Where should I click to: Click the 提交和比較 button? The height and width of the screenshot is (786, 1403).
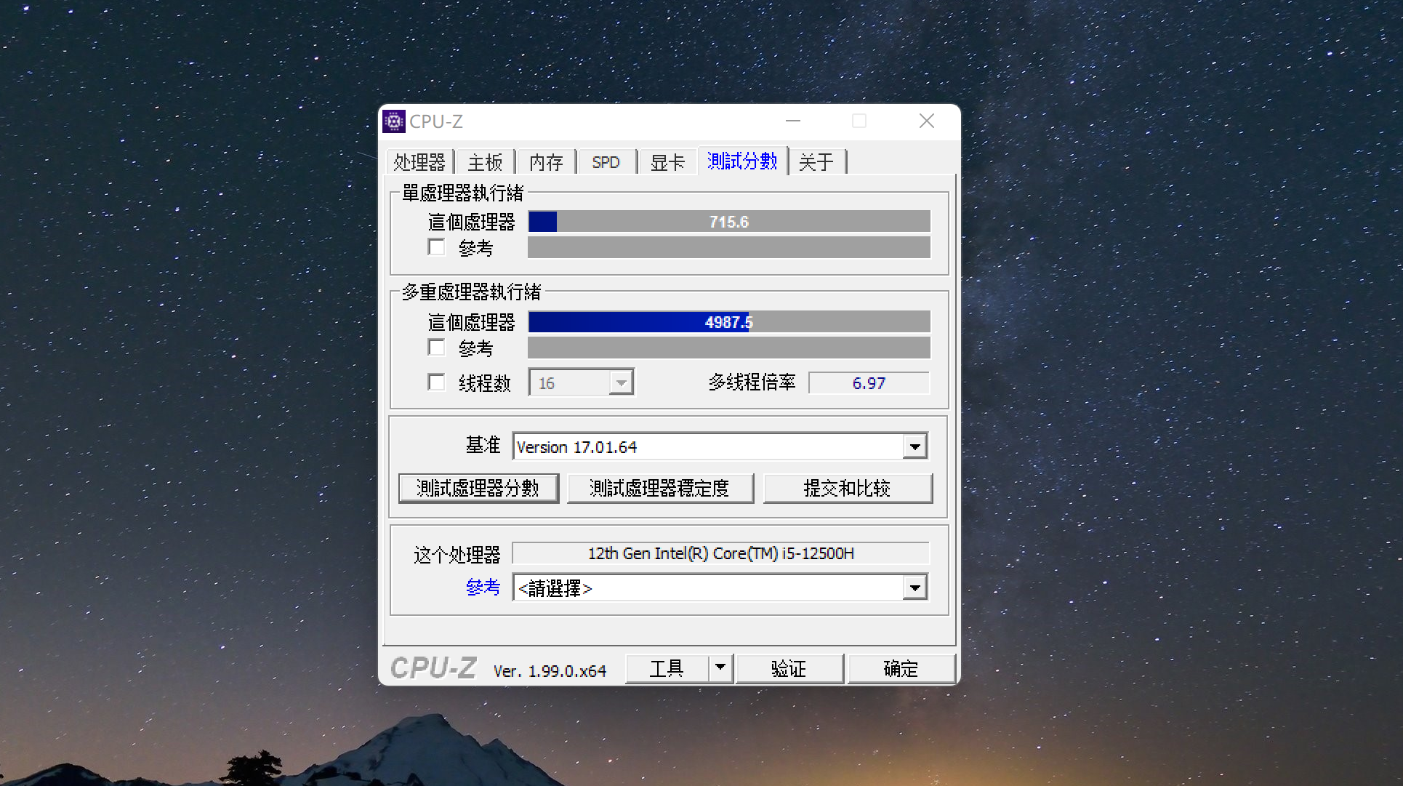click(848, 488)
